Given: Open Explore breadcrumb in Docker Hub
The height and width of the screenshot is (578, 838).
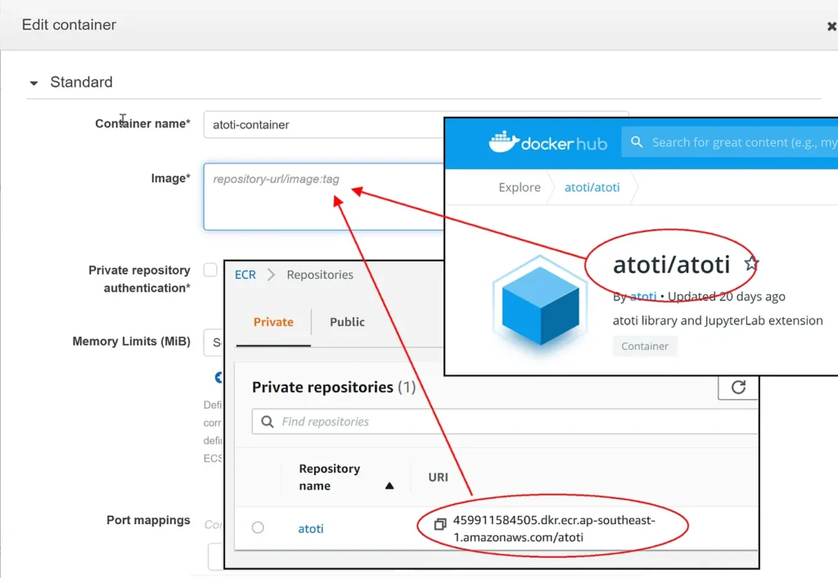Looking at the screenshot, I should pos(519,187).
